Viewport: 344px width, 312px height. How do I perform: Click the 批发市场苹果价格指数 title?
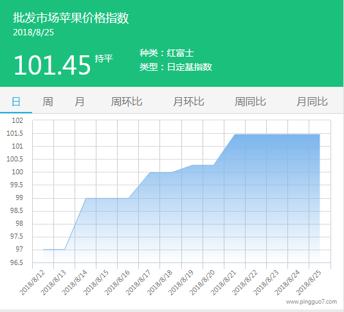(x=71, y=18)
